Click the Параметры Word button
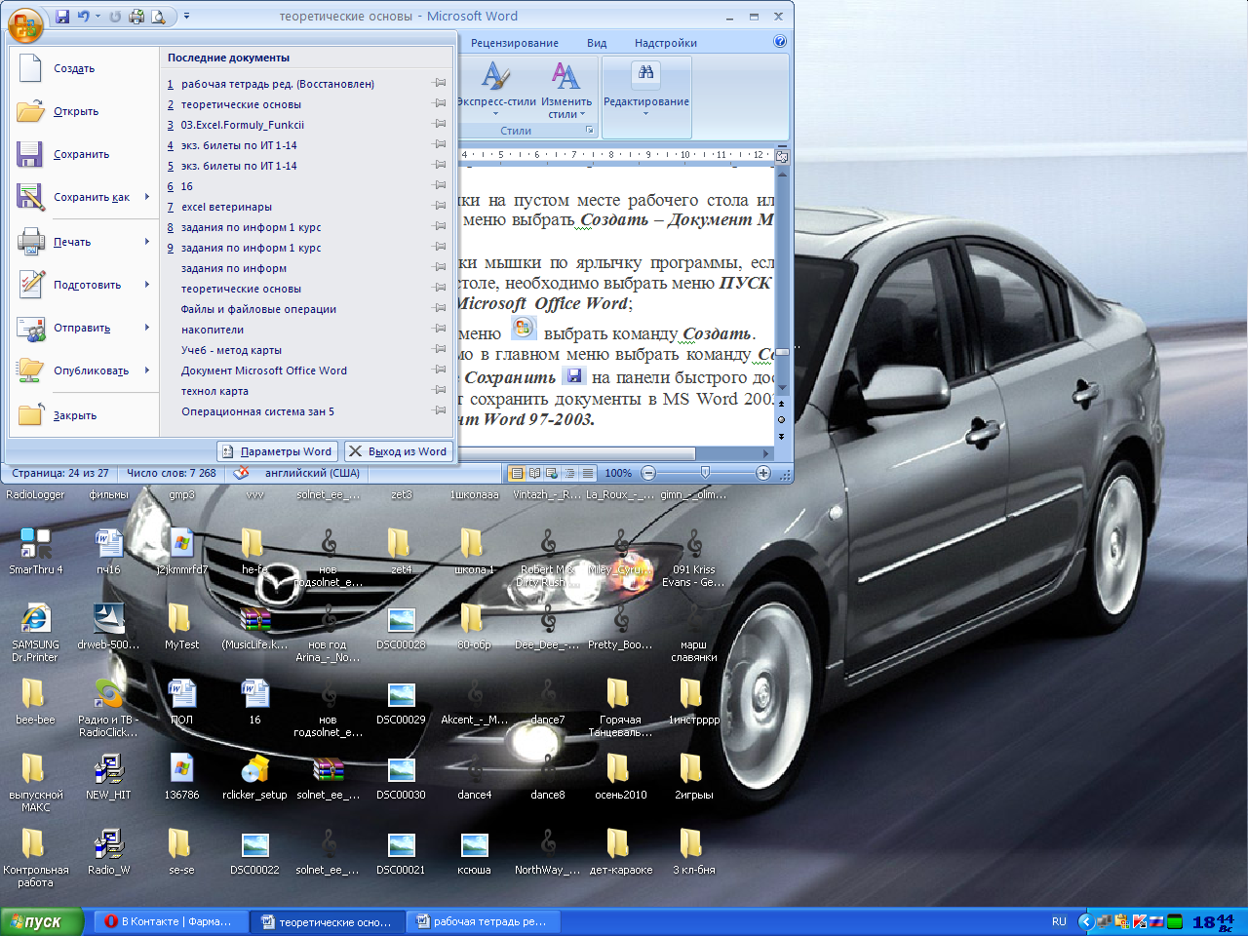 click(278, 451)
